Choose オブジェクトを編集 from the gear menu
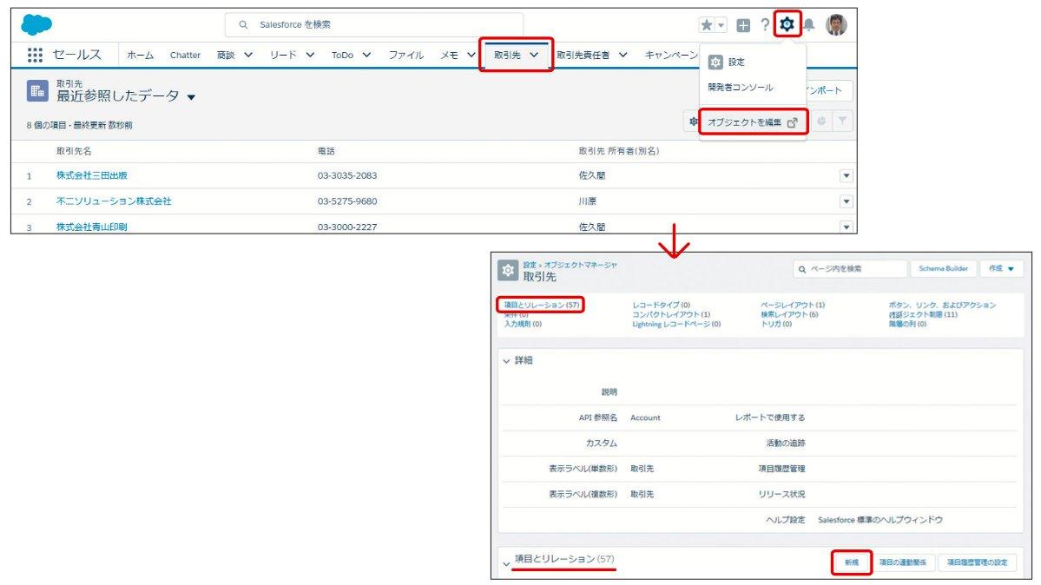 pyautogui.click(x=752, y=122)
